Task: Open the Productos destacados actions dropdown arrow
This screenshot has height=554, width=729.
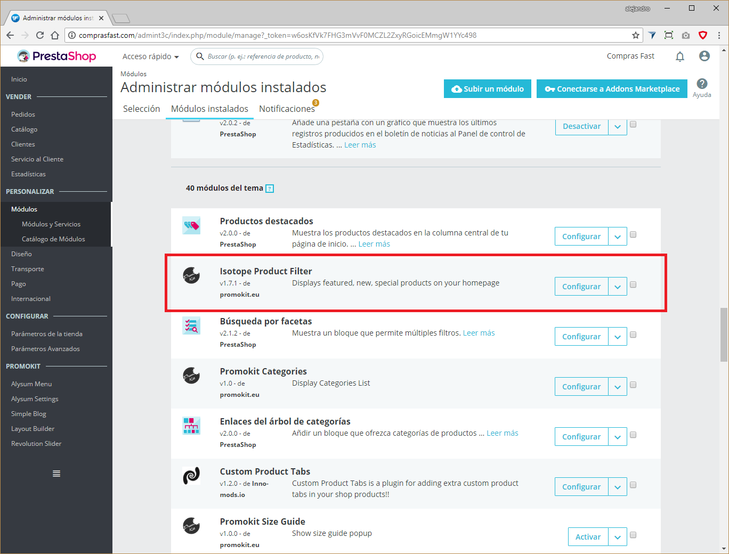Action: [x=618, y=237]
